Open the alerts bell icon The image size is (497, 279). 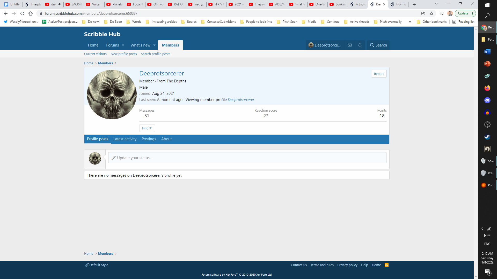pyautogui.click(x=360, y=45)
